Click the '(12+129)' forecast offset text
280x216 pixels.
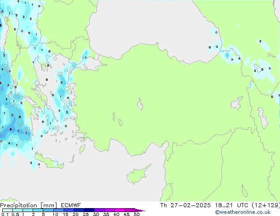266,205
